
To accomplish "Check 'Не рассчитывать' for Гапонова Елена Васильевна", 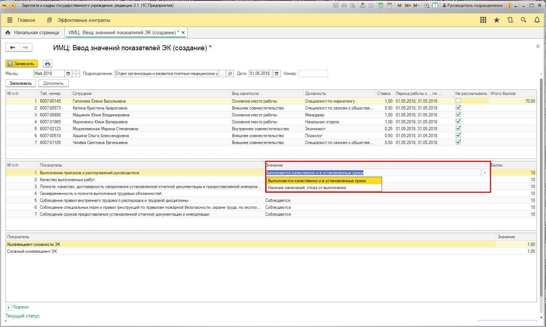I will click(x=458, y=101).
